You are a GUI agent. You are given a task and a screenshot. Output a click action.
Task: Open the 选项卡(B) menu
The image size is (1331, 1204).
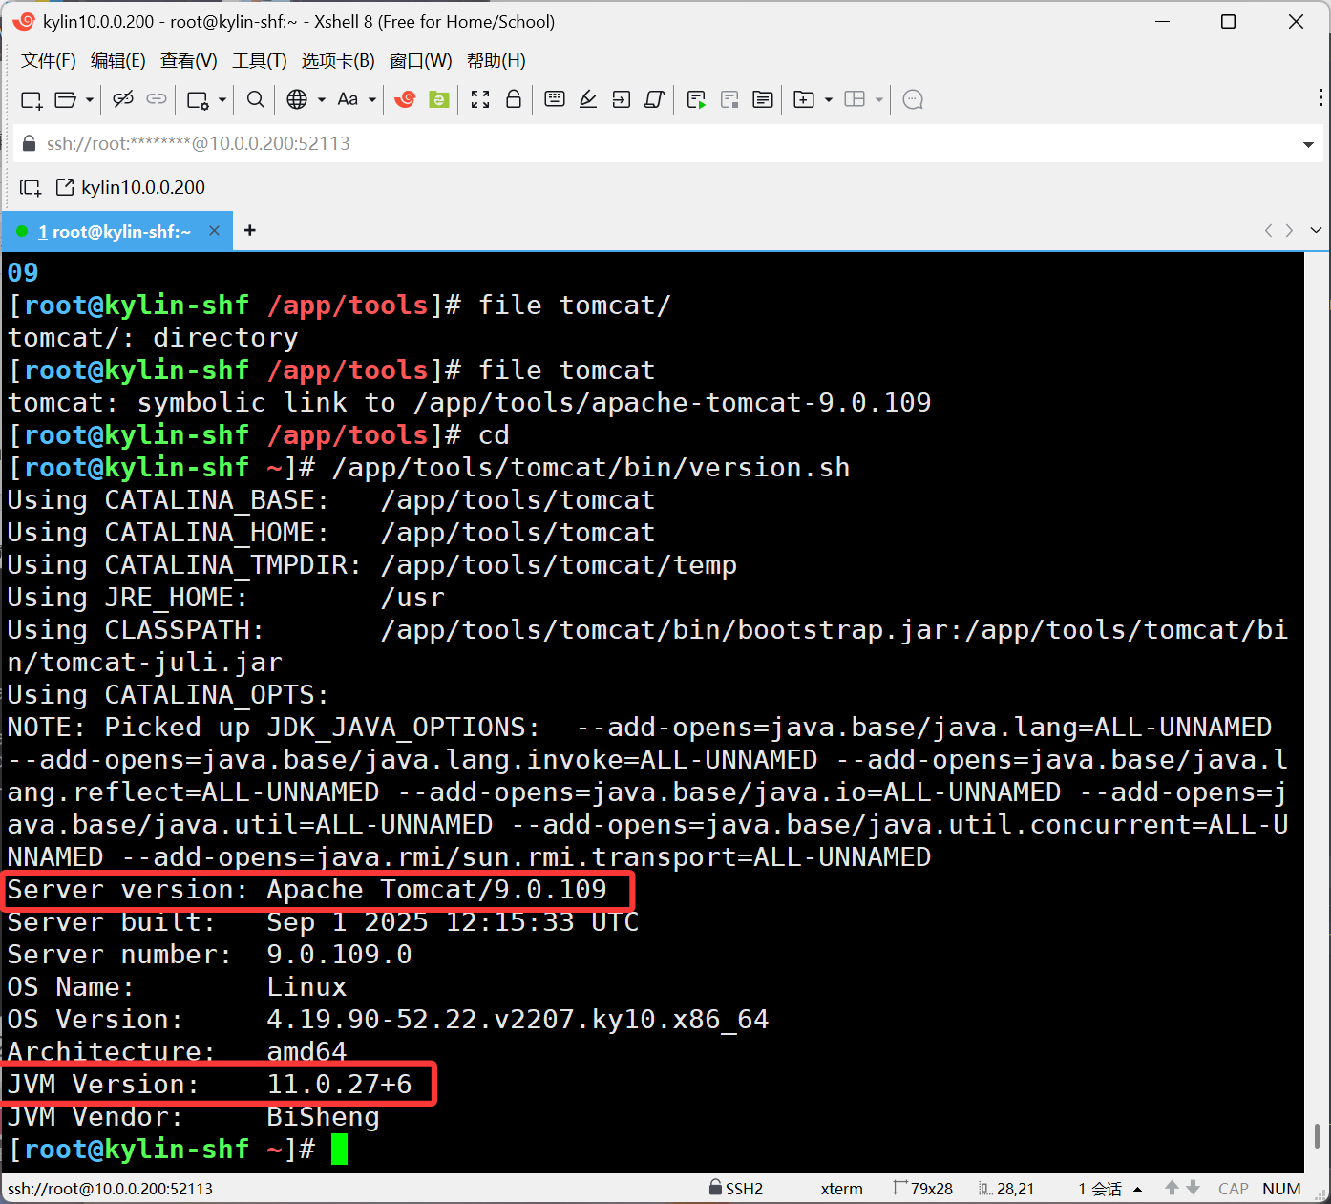(338, 61)
